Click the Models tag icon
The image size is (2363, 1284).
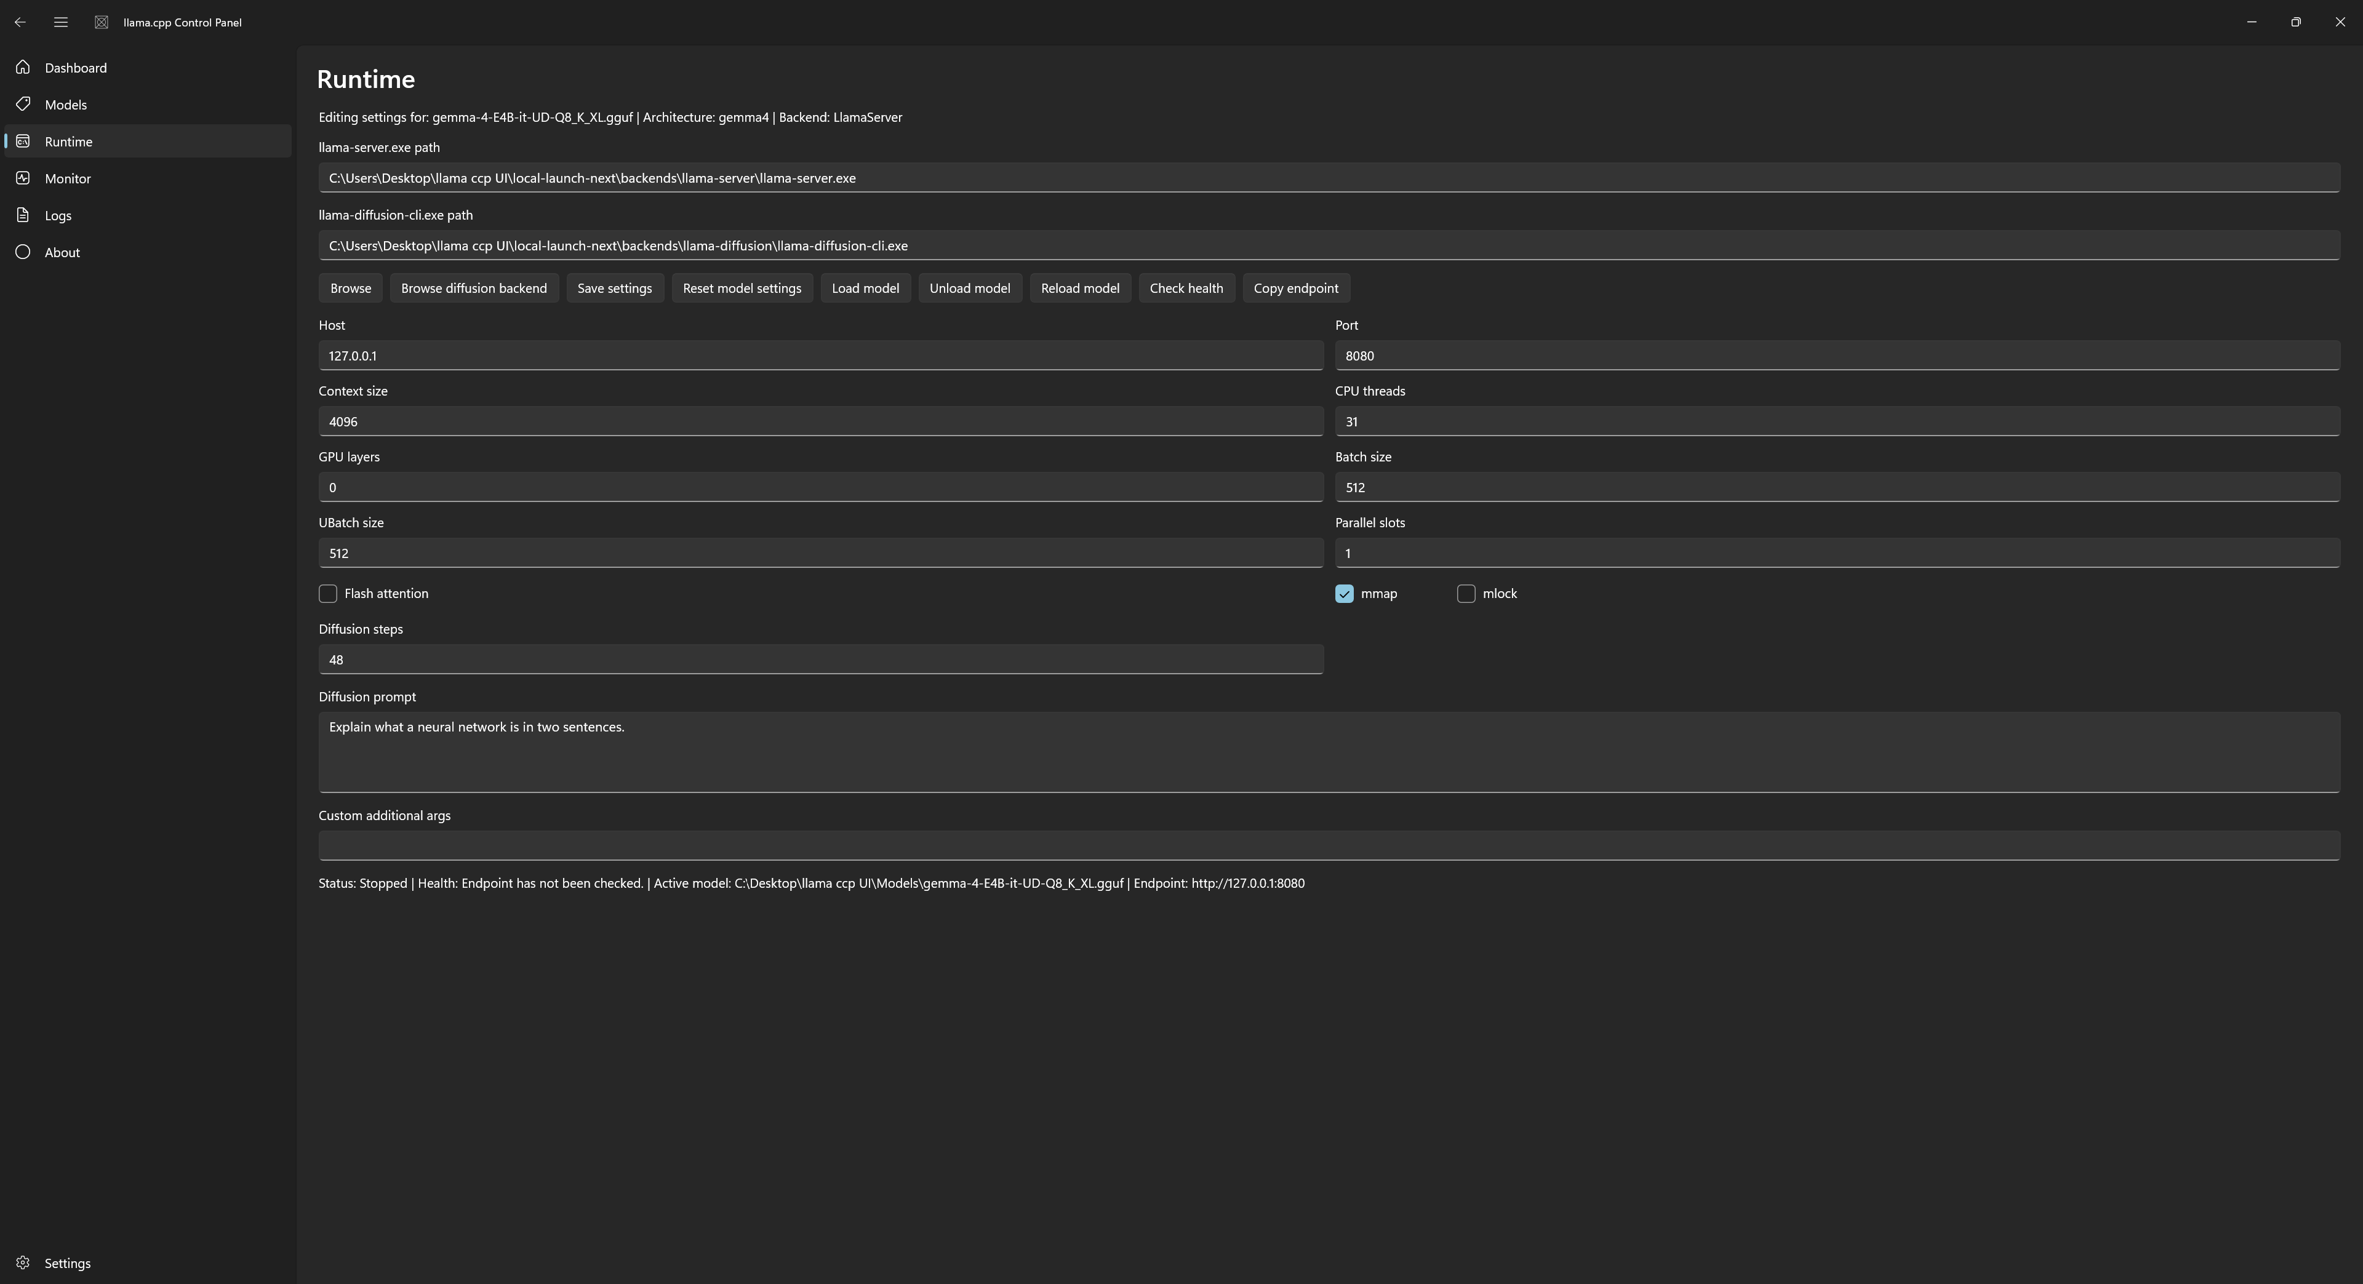pyautogui.click(x=23, y=103)
